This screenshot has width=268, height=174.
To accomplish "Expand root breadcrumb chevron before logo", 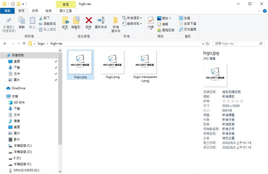I will [x=35, y=43].
